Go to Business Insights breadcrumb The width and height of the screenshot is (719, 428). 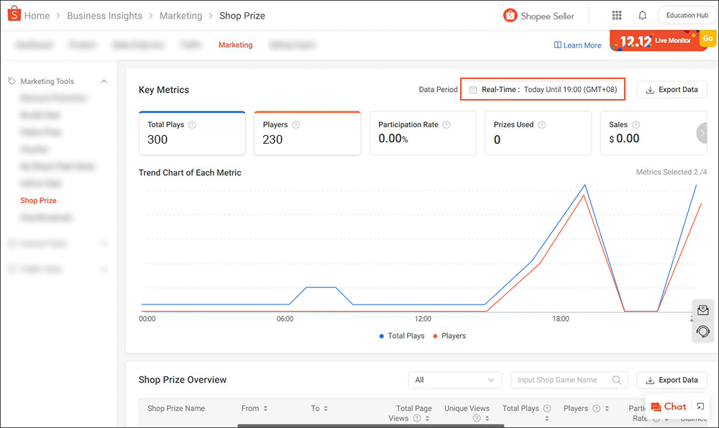tap(104, 16)
